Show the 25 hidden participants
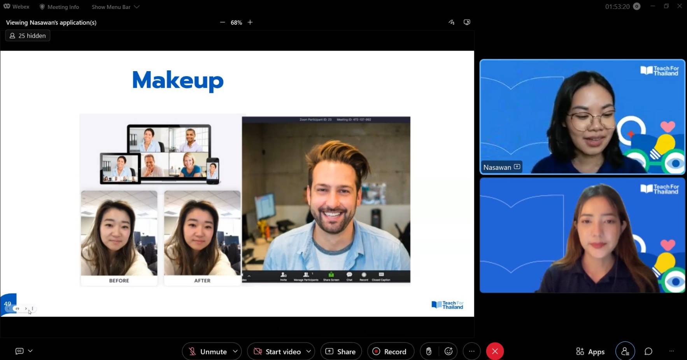687x360 pixels. click(x=28, y=36)
